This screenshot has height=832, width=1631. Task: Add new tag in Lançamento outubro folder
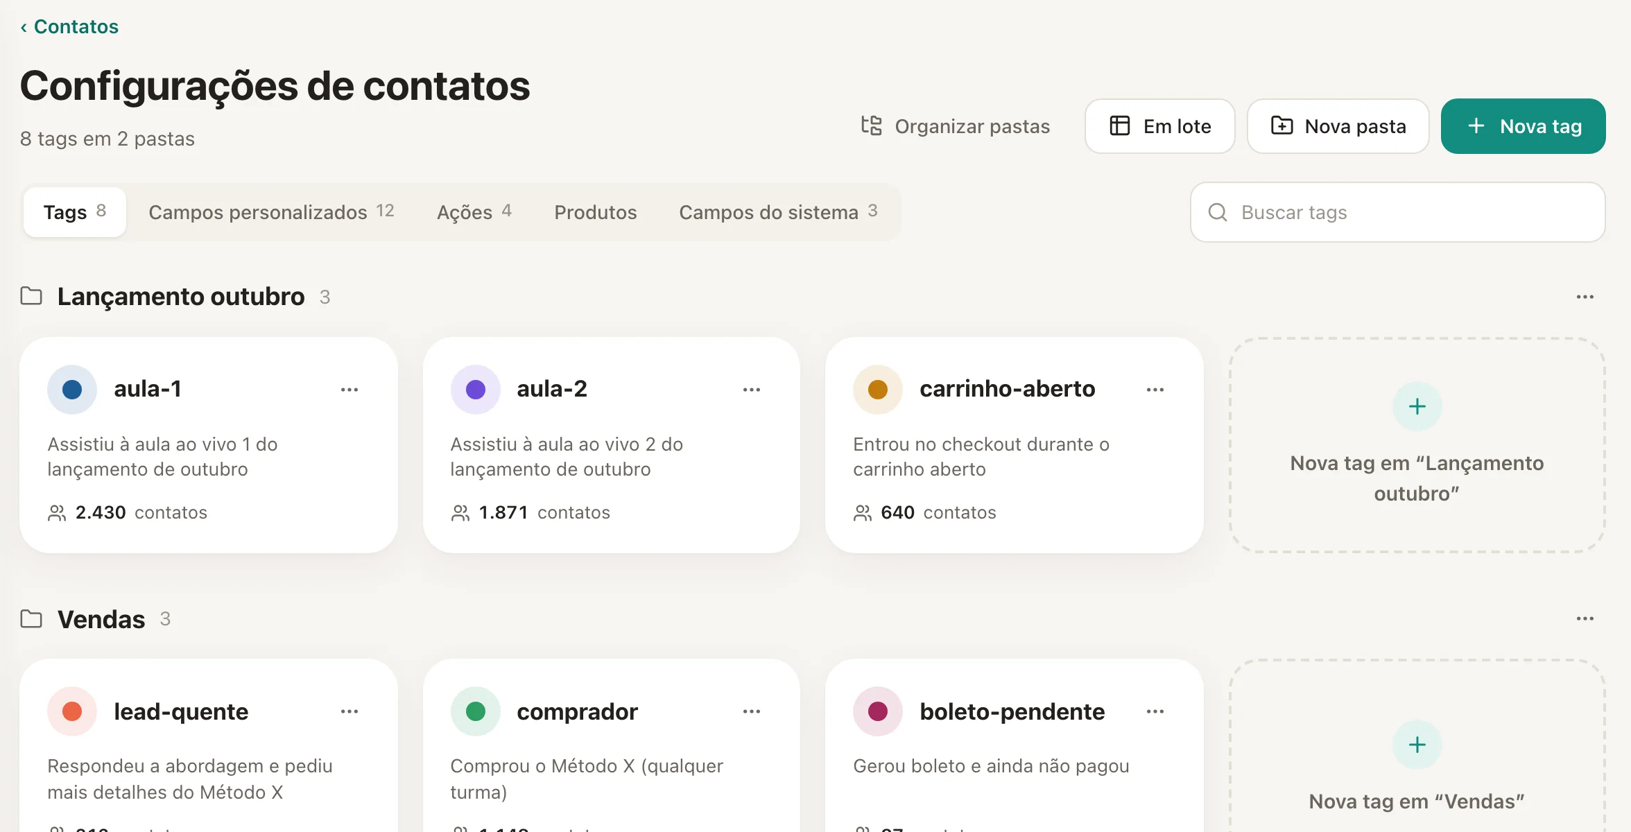pyautogui.click(x=1417, y=445)
